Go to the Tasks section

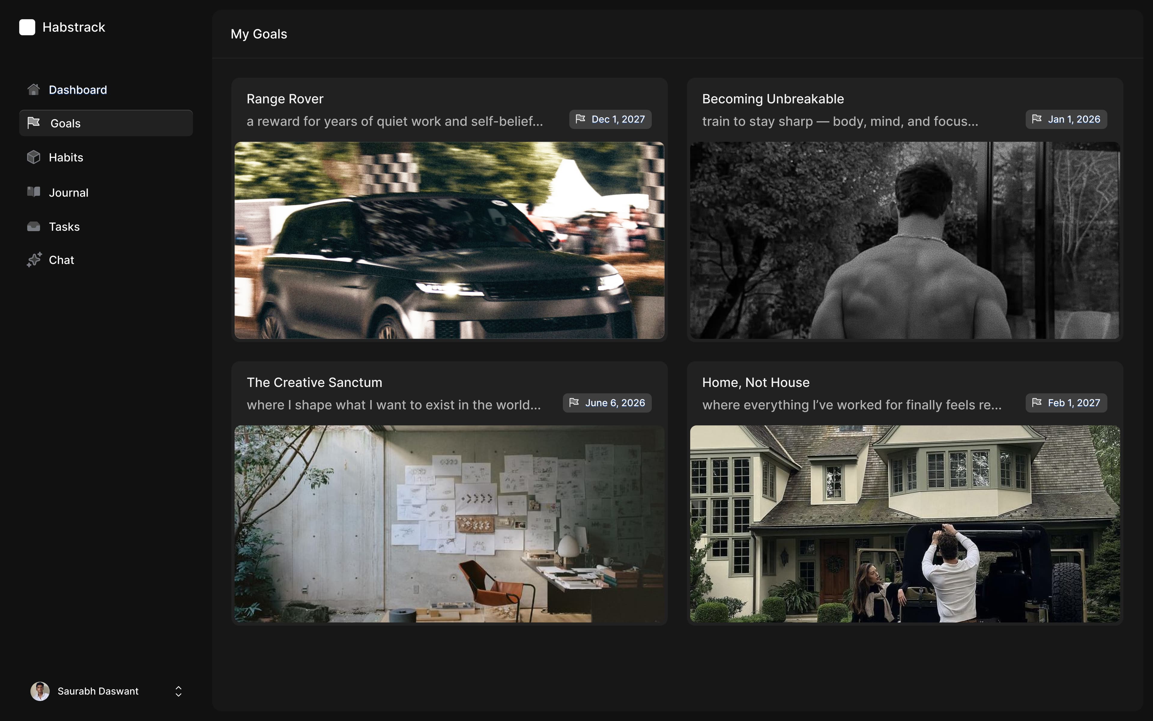[x=64, y=227]
